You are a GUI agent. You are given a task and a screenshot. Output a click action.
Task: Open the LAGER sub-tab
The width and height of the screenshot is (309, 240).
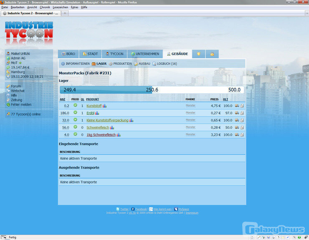pos(99,64)
